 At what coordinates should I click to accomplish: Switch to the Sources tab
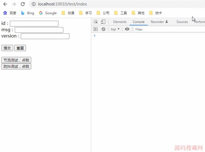[182, 22]
